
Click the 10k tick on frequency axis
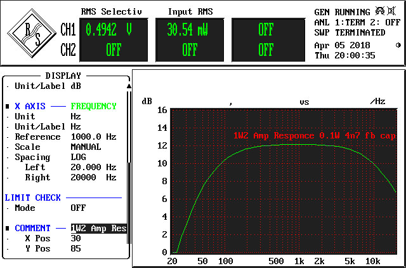coord(372,261)
